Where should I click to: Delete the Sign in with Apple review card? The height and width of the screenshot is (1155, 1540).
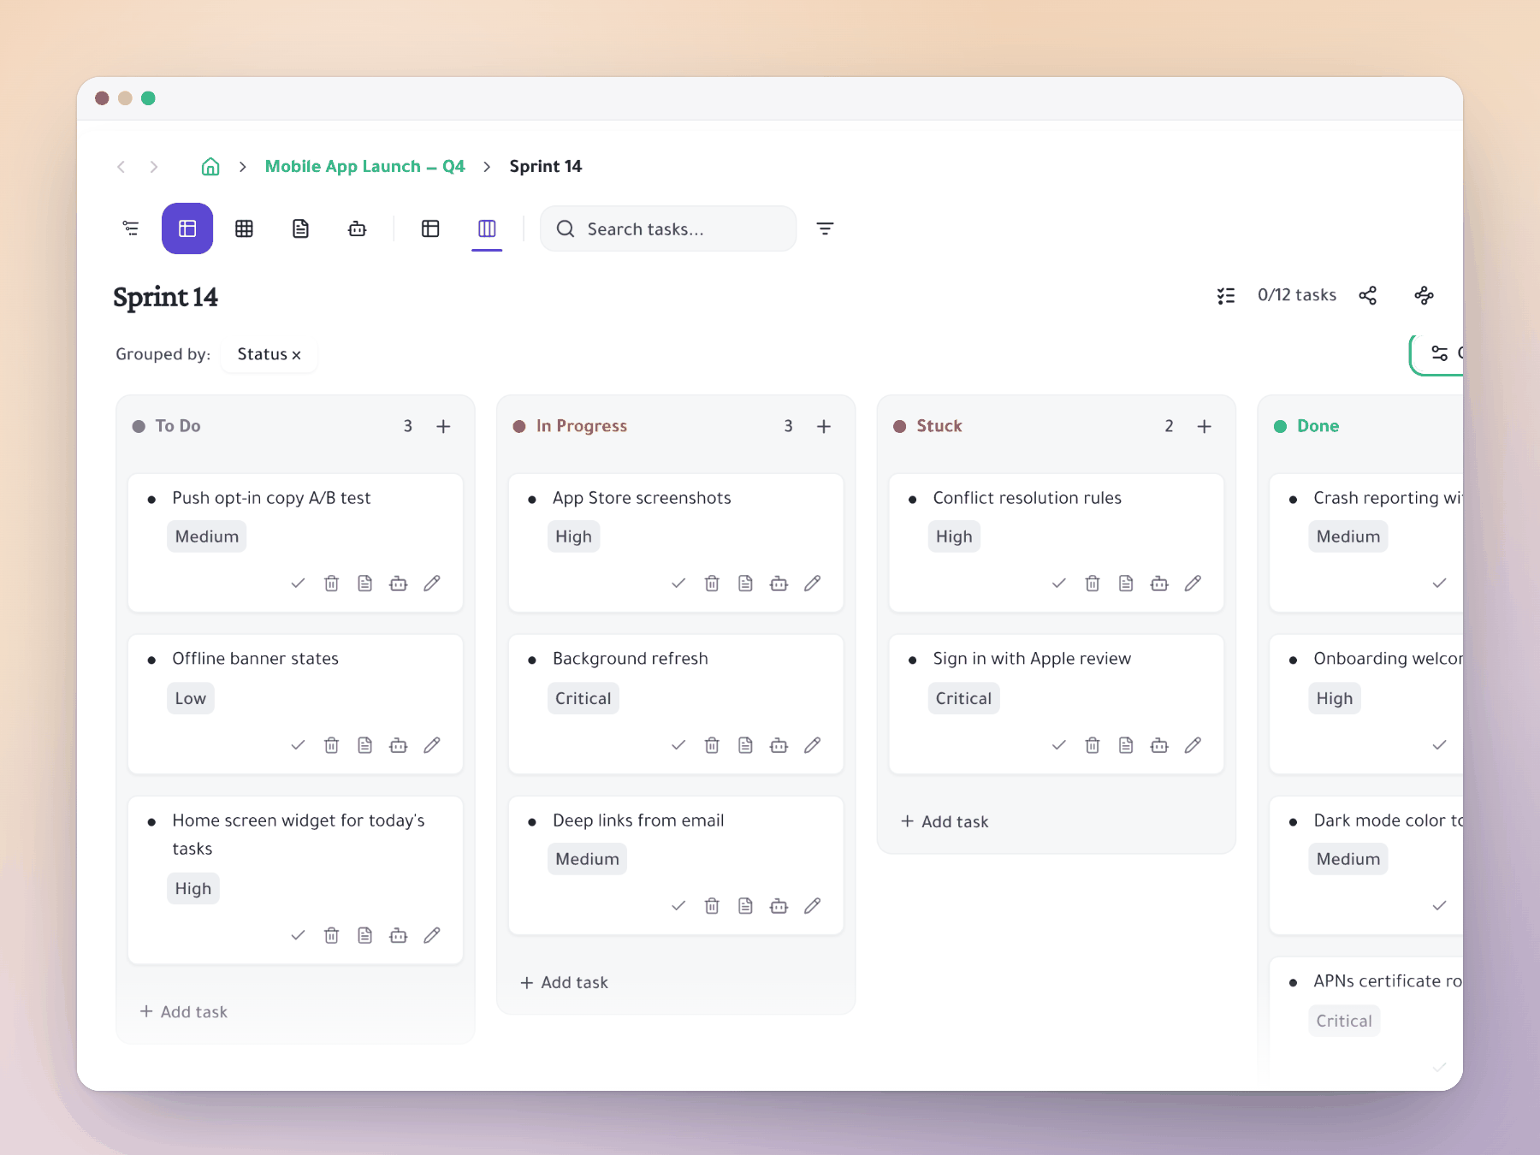coord(1093,745)
